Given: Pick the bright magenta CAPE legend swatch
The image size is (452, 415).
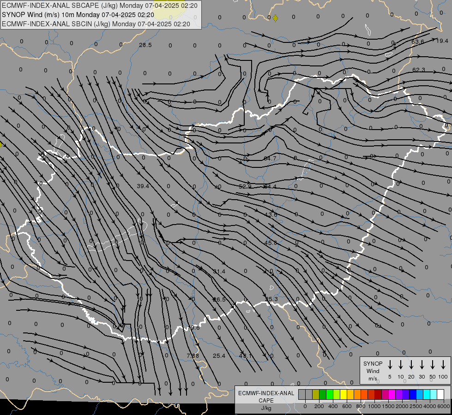Looking at the screenshot, I should (392, 395).
